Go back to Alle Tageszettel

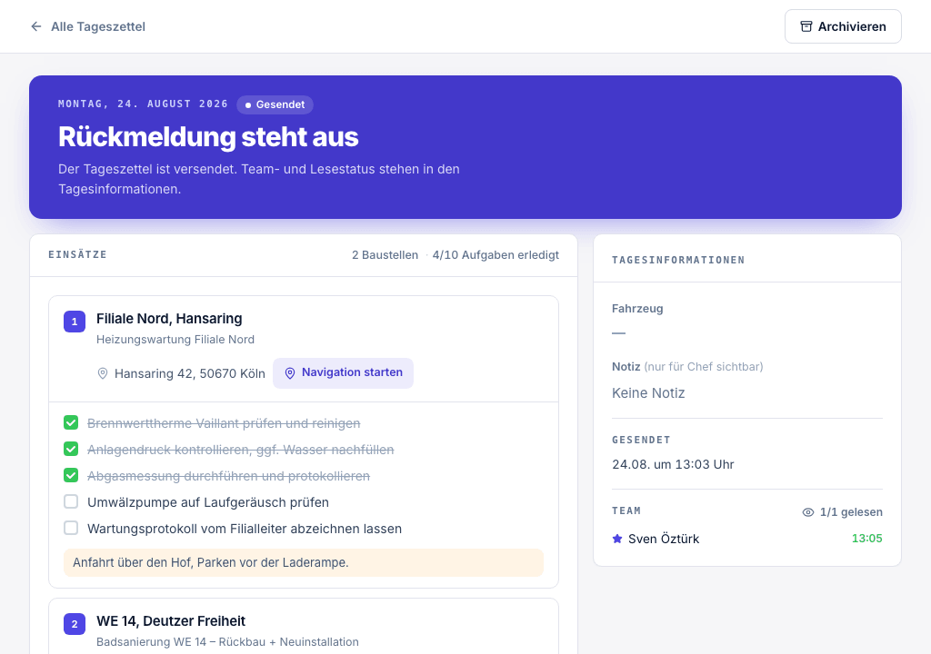[x=88, y=26]
